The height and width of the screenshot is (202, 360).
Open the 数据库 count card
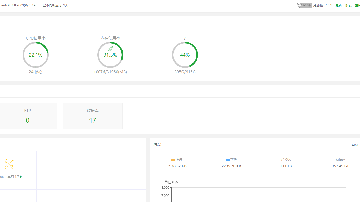93,116
